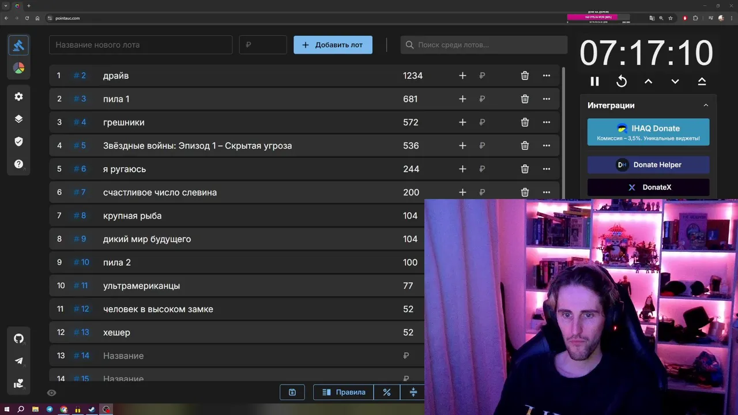Screen dimensions: 738x415
Task: Add amount to "пила 1" with plus
Action: (462, 99)
